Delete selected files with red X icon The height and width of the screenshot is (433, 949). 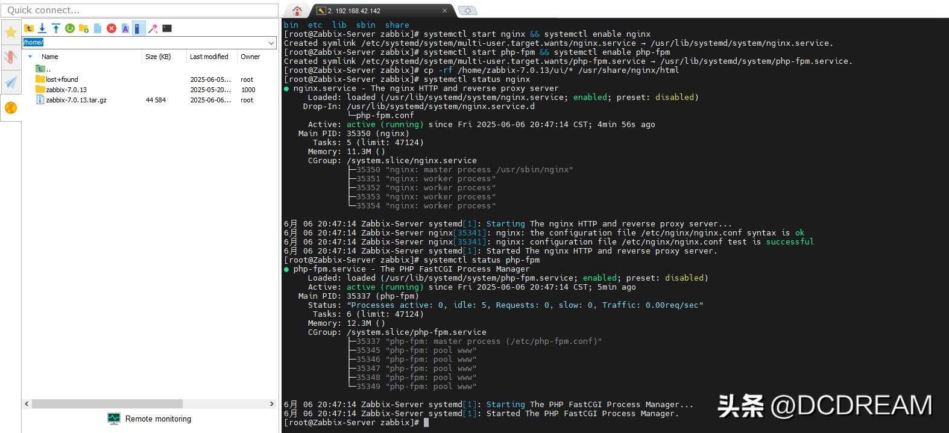[x=112, y=28]
